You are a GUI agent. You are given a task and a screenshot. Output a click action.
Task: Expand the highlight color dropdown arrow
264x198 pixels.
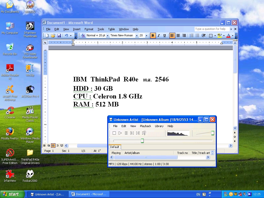[x=224, y=36]
